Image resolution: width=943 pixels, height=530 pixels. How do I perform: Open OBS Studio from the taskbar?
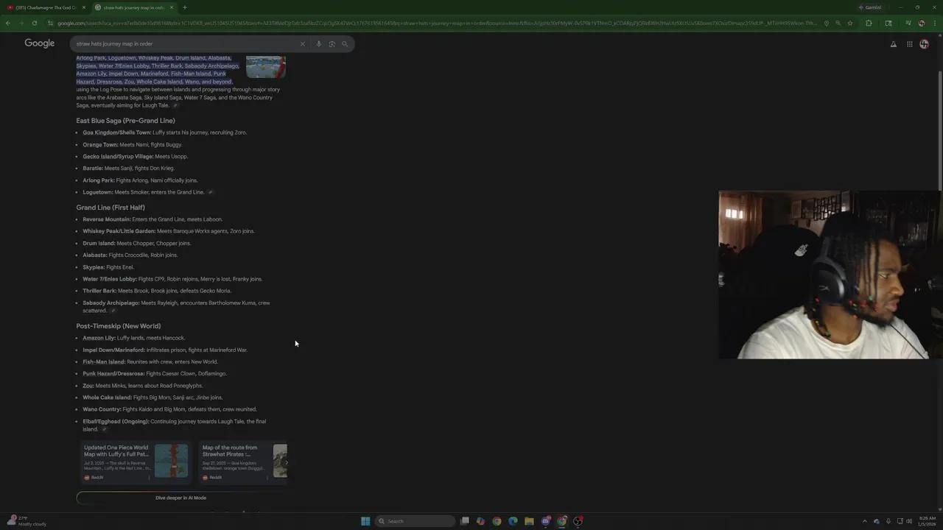pos(578,521)
